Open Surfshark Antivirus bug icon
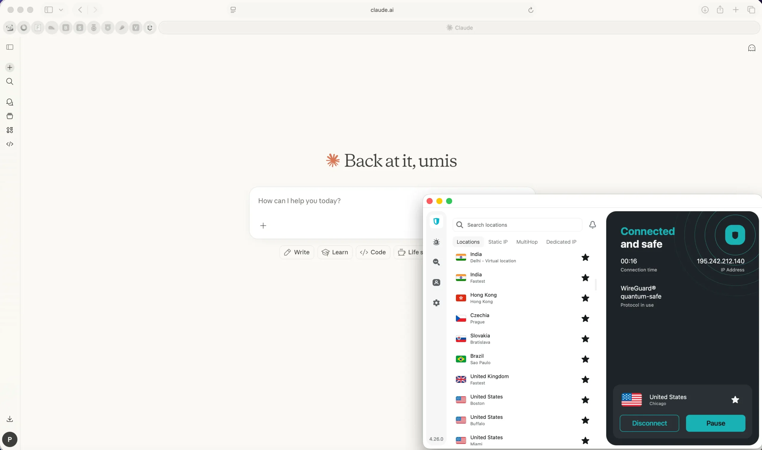This screenshot has width=762, height=450. [436, 242]
